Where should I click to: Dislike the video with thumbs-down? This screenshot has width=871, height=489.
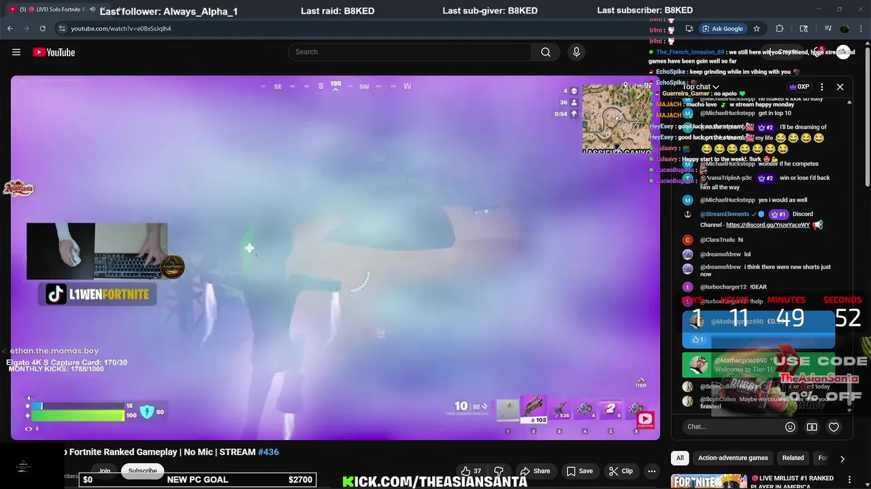499,471
